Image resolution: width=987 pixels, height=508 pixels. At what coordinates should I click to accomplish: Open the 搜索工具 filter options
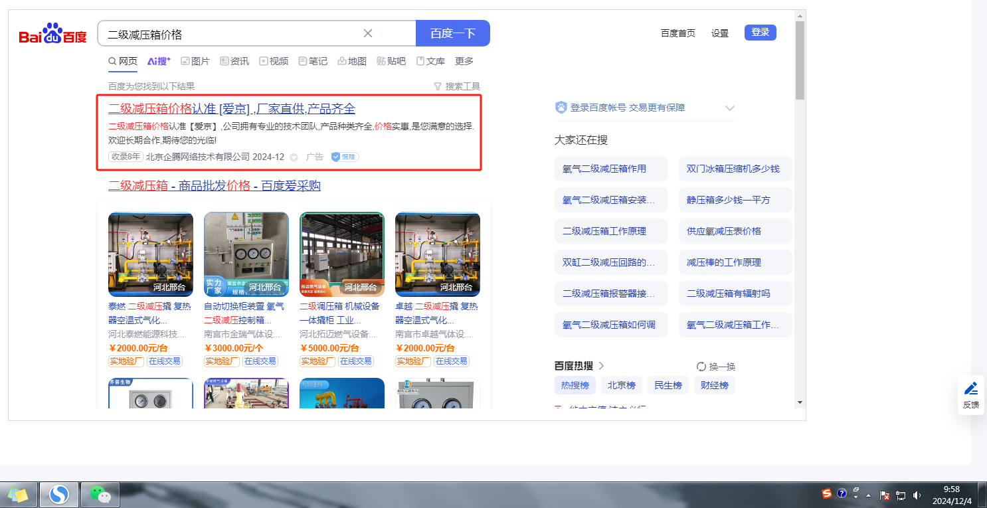tap(456, 86)
